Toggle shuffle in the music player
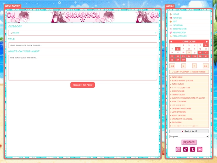The image size is (217, 163). pyautogui.click(x=194, y=66)
